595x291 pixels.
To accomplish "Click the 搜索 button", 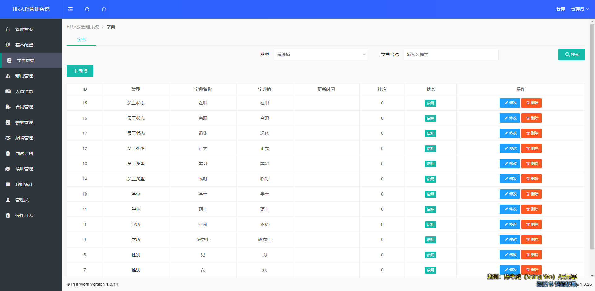I will (x=571, y=55).
